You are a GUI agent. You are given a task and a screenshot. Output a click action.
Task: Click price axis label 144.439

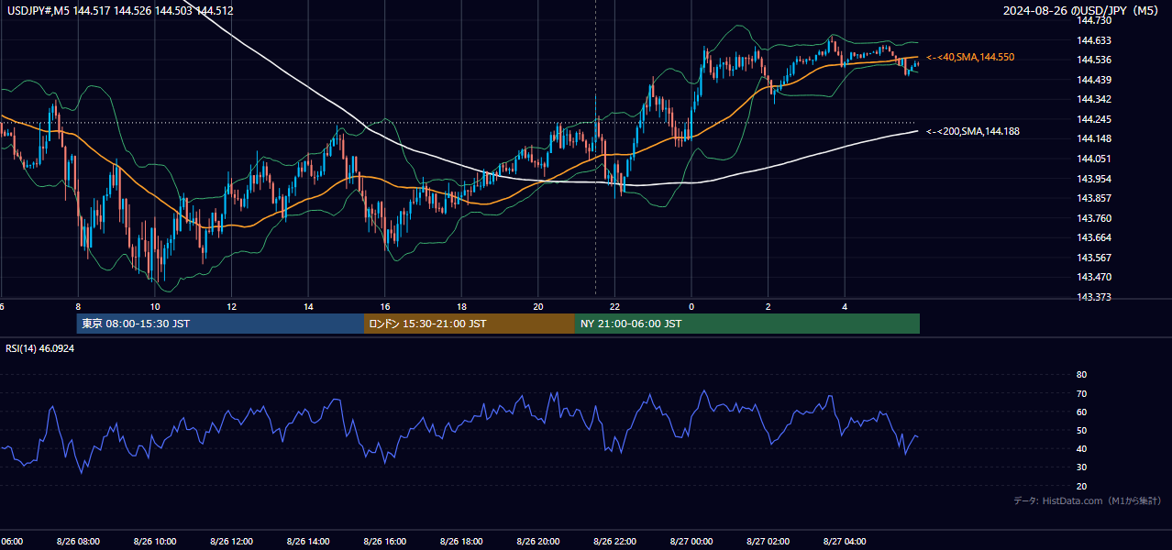coord(1093,80)
